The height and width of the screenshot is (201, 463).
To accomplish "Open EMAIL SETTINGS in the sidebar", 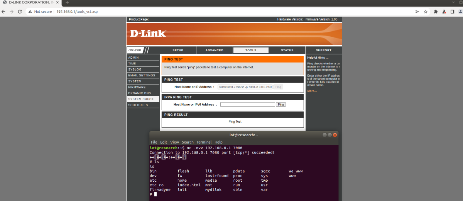I will click(x=143, y=75).
